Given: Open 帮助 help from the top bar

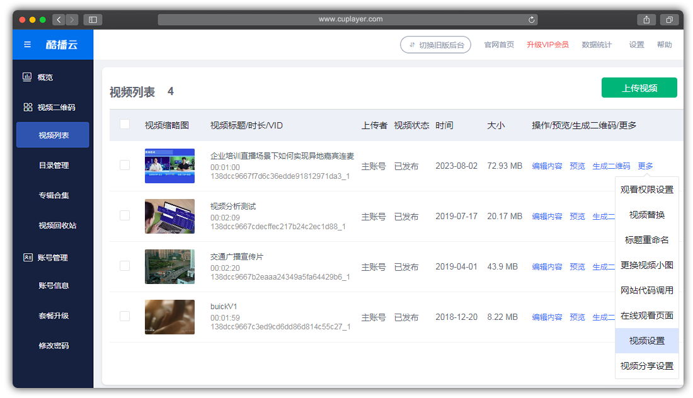Looking at the screenshot, I should pyautogui.click(x=665, y=45).
